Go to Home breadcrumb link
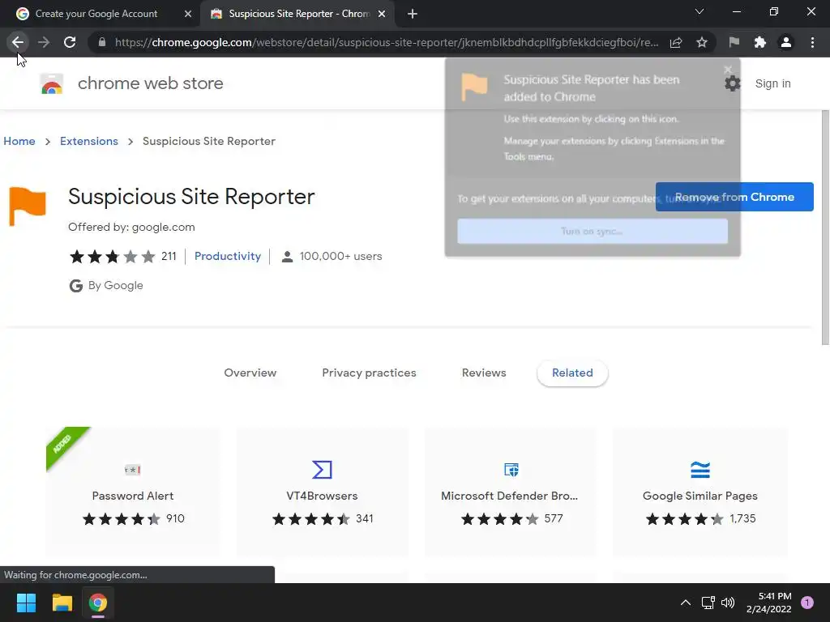This screenshot has width=830, height=622. [19, 141]
